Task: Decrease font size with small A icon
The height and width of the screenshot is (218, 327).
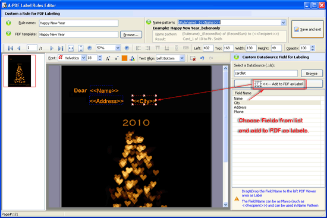Action: pyautogui.click(x=117, y=58)
